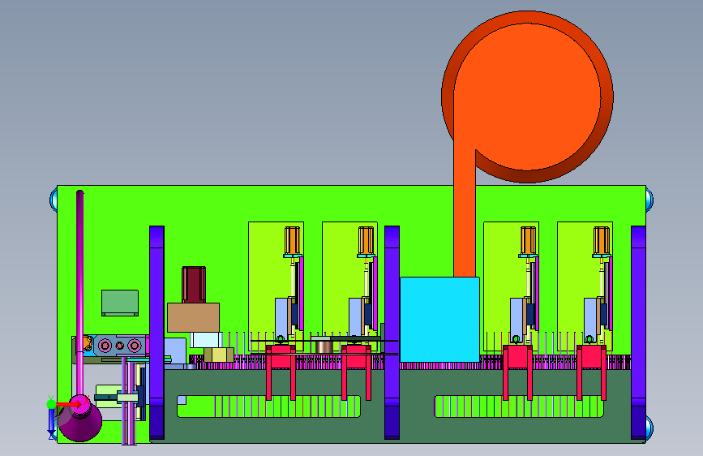Click the rightmost yellow motor cap
This screenshot has width=703, height=456.
tap(602, 240)
